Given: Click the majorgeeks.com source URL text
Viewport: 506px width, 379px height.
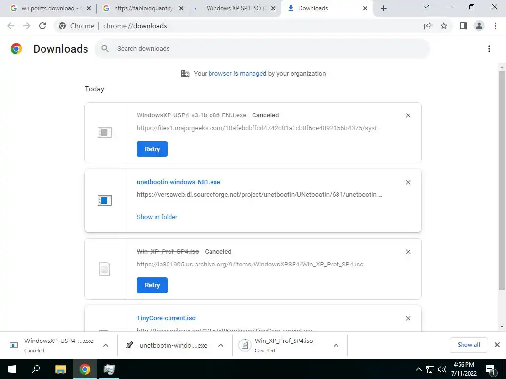Looking at the screenshot, I should pos(259,128).
